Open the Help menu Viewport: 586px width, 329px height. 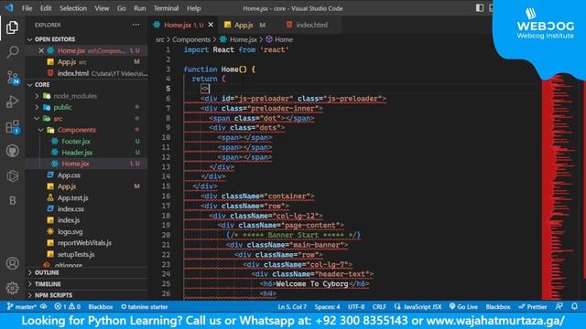193,8
